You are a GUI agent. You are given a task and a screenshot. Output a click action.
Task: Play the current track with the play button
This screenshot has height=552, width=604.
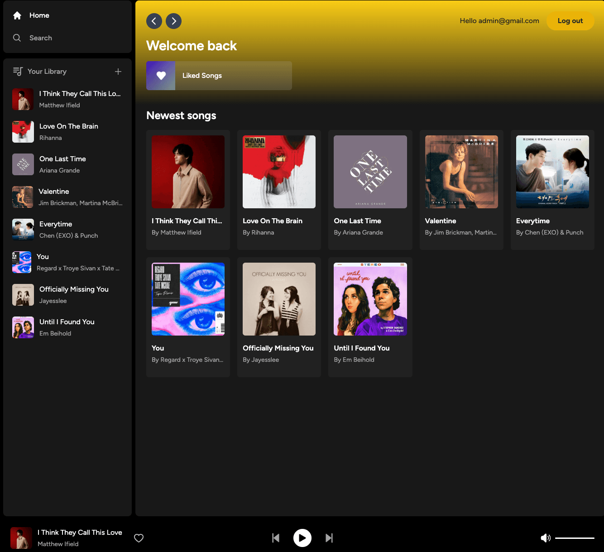302,538
